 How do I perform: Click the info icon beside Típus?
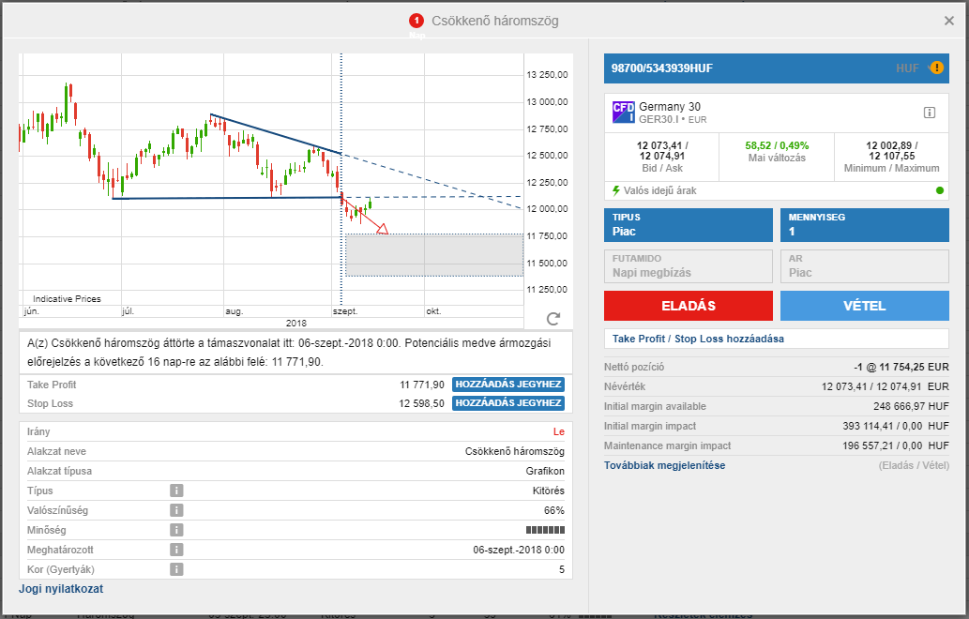(x=175, y=491)
